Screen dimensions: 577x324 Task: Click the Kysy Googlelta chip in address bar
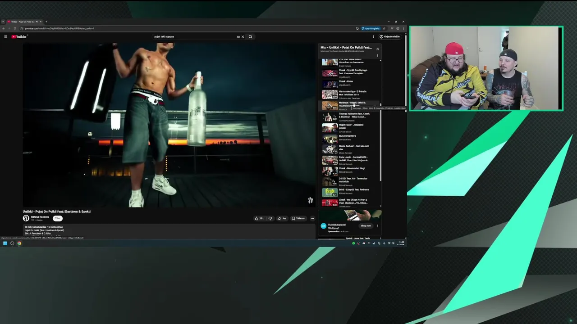coord(371,28)
